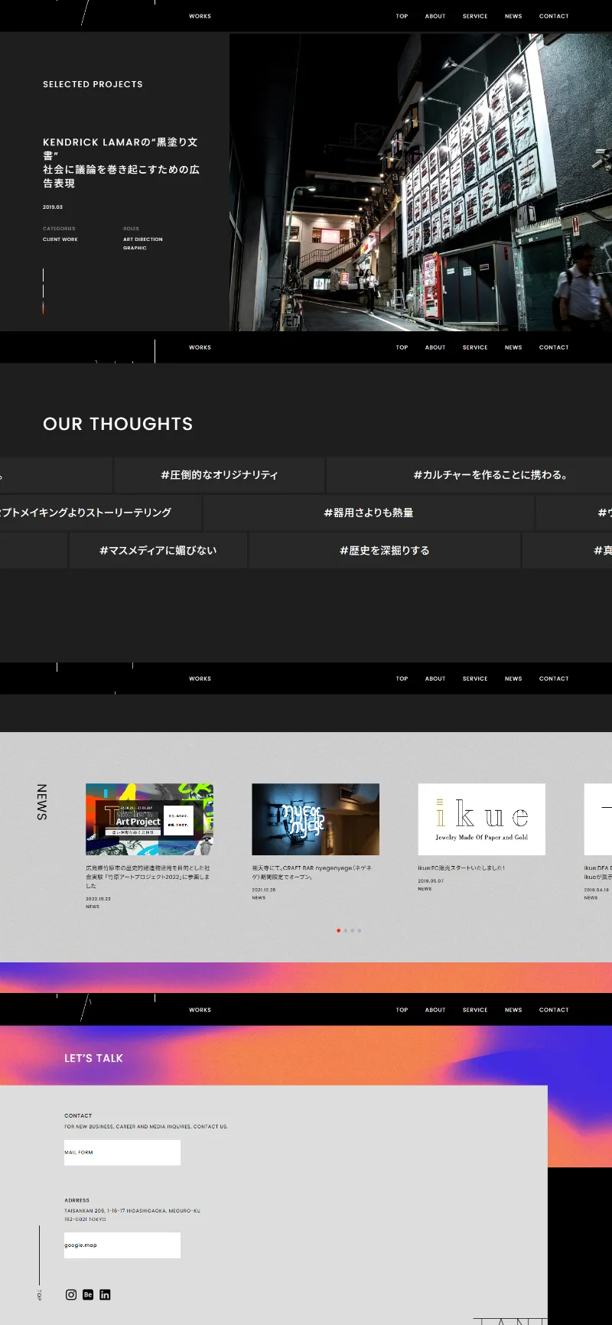Select the second news carousel dot
This screenshot has height=1325, width=612.
(345, 930)
